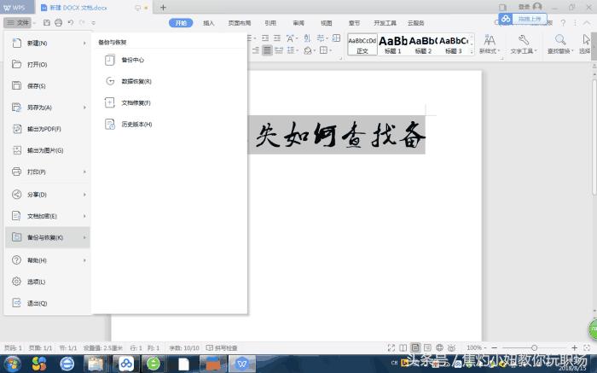This screenshot has height=373, width=597.
Task: Click the zoom slider handle
Action: coord(534,347)
